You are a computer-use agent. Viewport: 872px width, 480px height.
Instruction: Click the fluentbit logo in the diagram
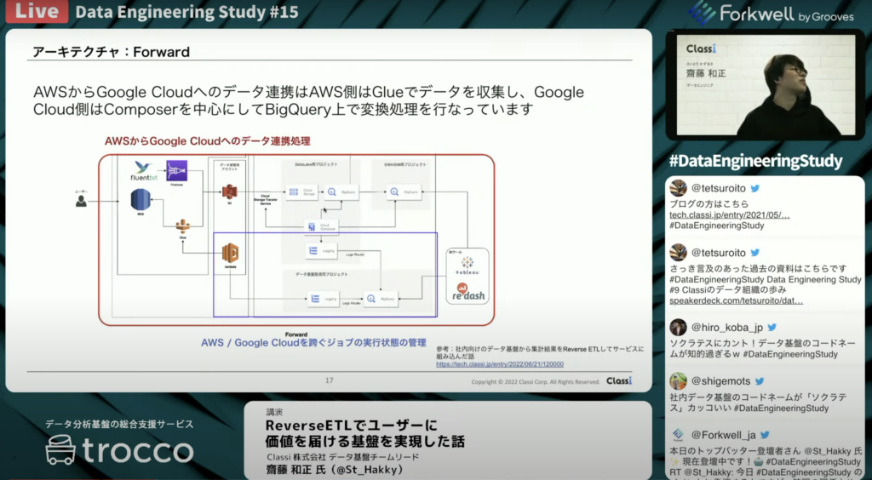click(x=146, y=173)
